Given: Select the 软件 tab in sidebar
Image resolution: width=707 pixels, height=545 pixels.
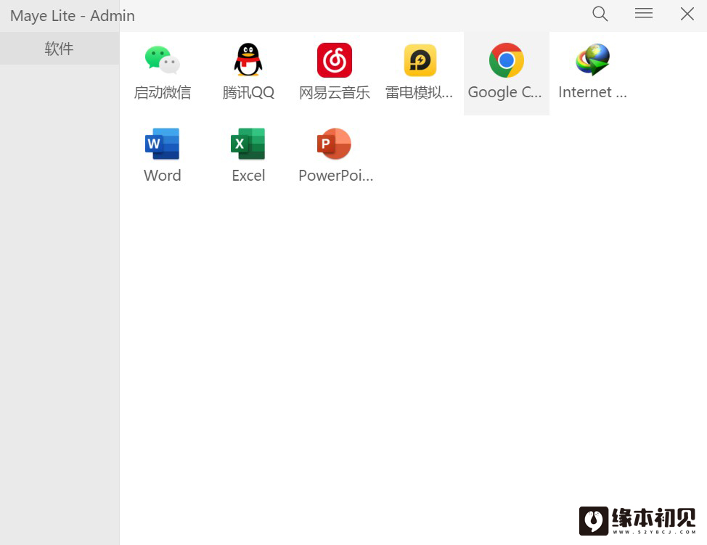Looking at the screenshot, I should point(60,48).
